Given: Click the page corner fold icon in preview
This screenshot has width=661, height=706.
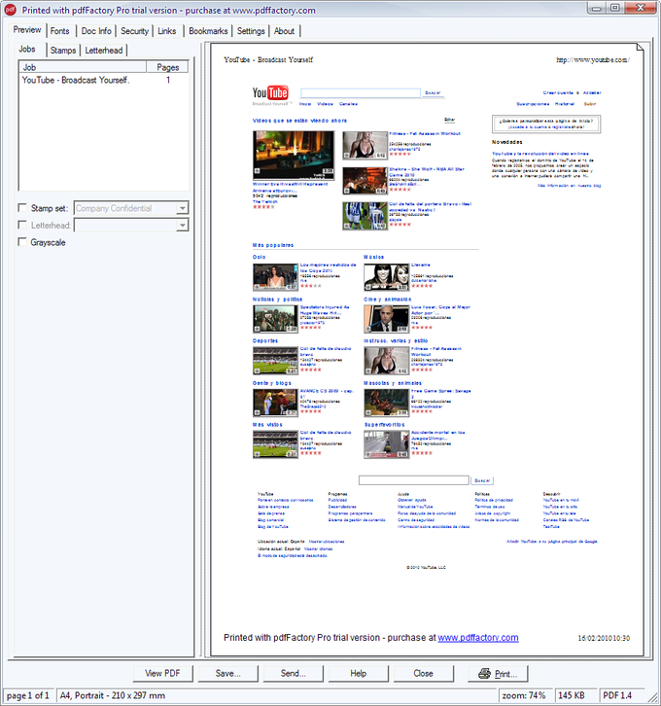Looking at the screenshot, I should [x=640, y=47].
